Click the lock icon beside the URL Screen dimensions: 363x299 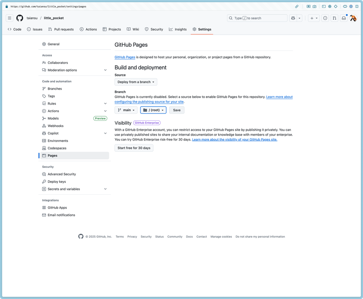point(7,6)
